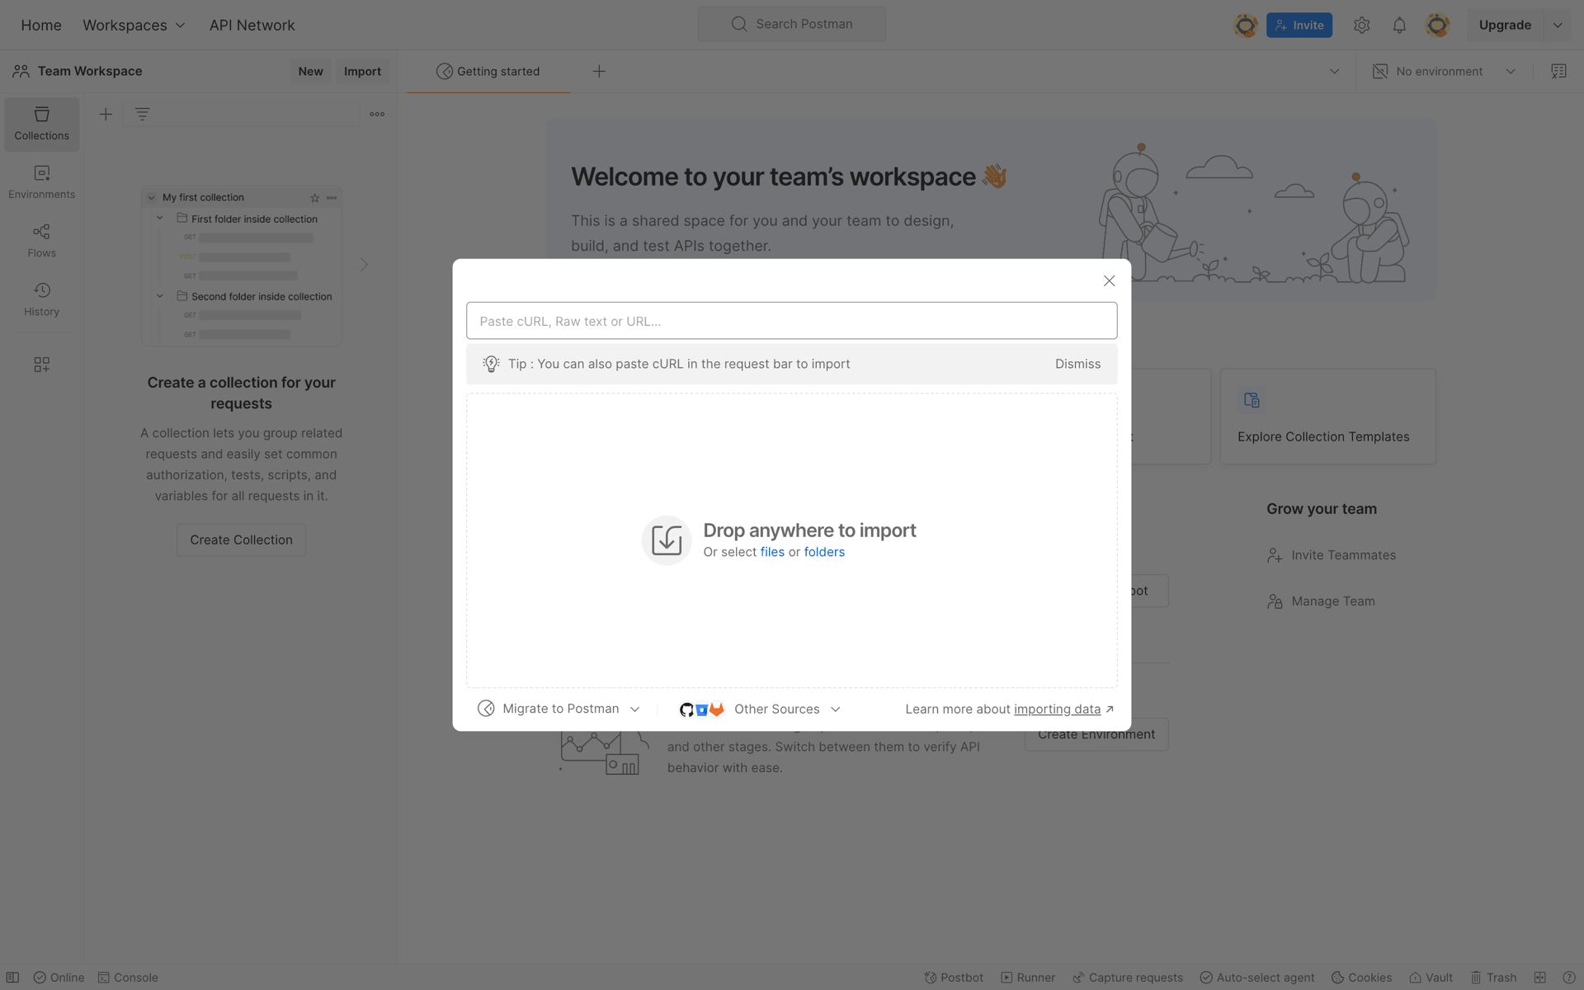The width and height of the screenshot is (1584, 990).
Task: Open the Runner
Action: pos(1028,978)
